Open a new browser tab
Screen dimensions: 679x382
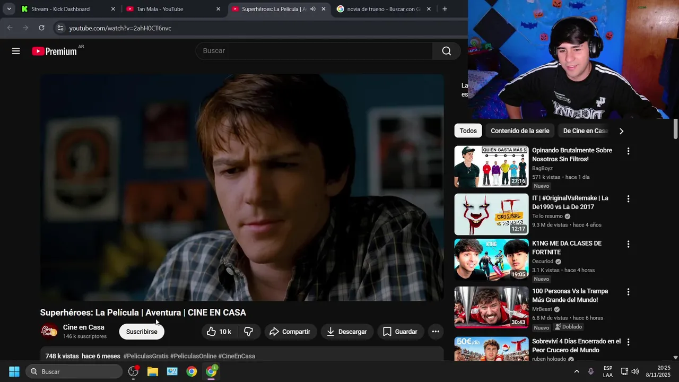tap(445, 9)
